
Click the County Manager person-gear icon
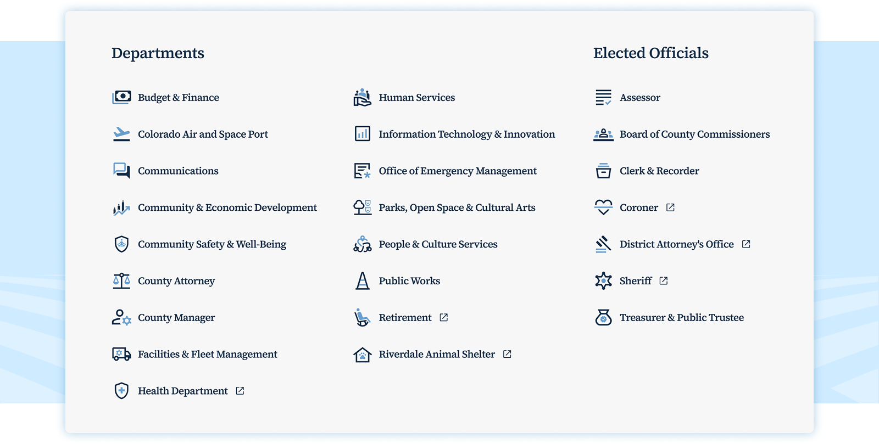tap(121, 318)
